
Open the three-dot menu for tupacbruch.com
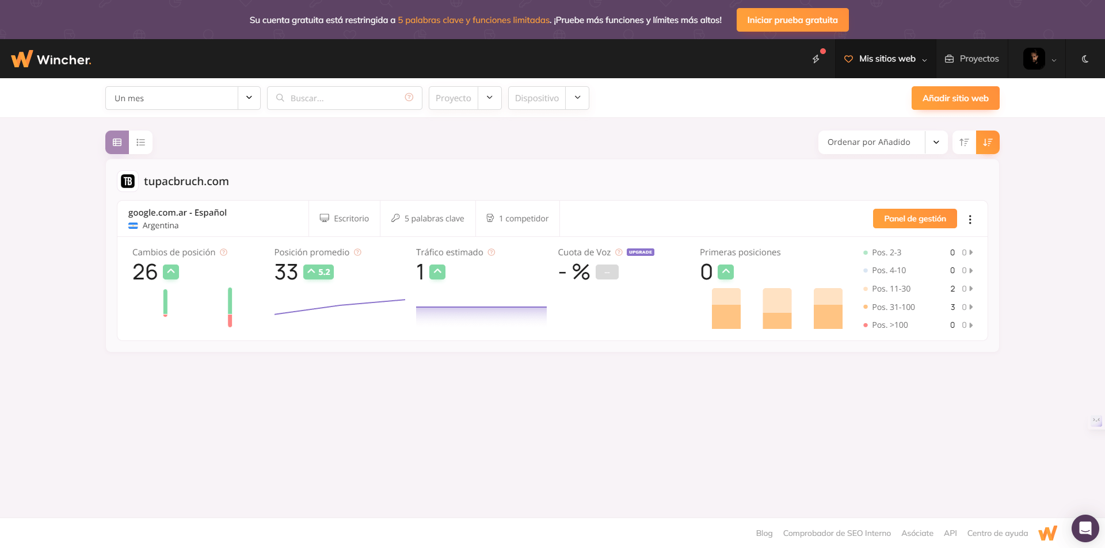[x=970, y=219]
